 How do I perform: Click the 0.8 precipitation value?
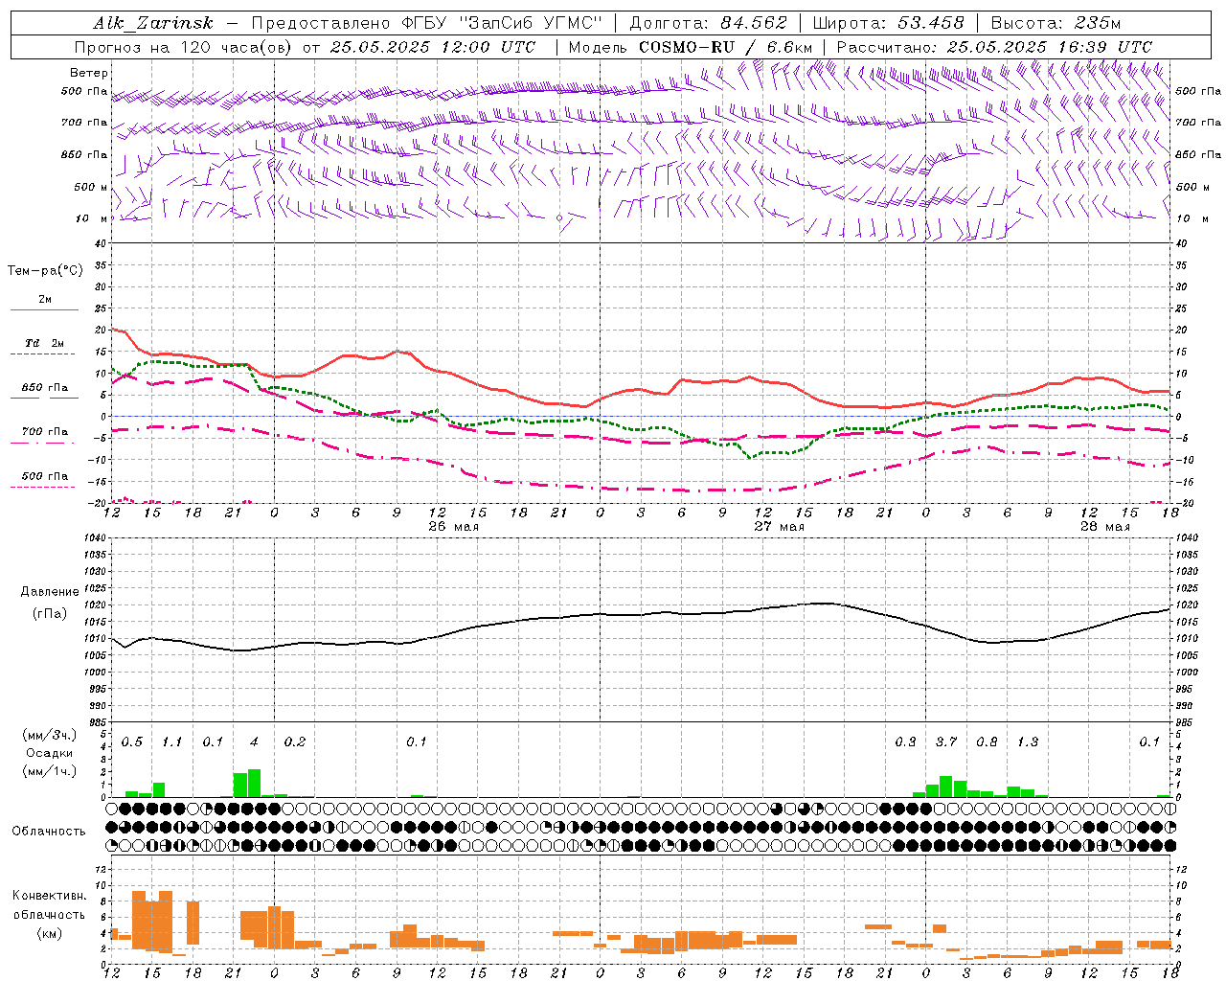click(987, 741)
